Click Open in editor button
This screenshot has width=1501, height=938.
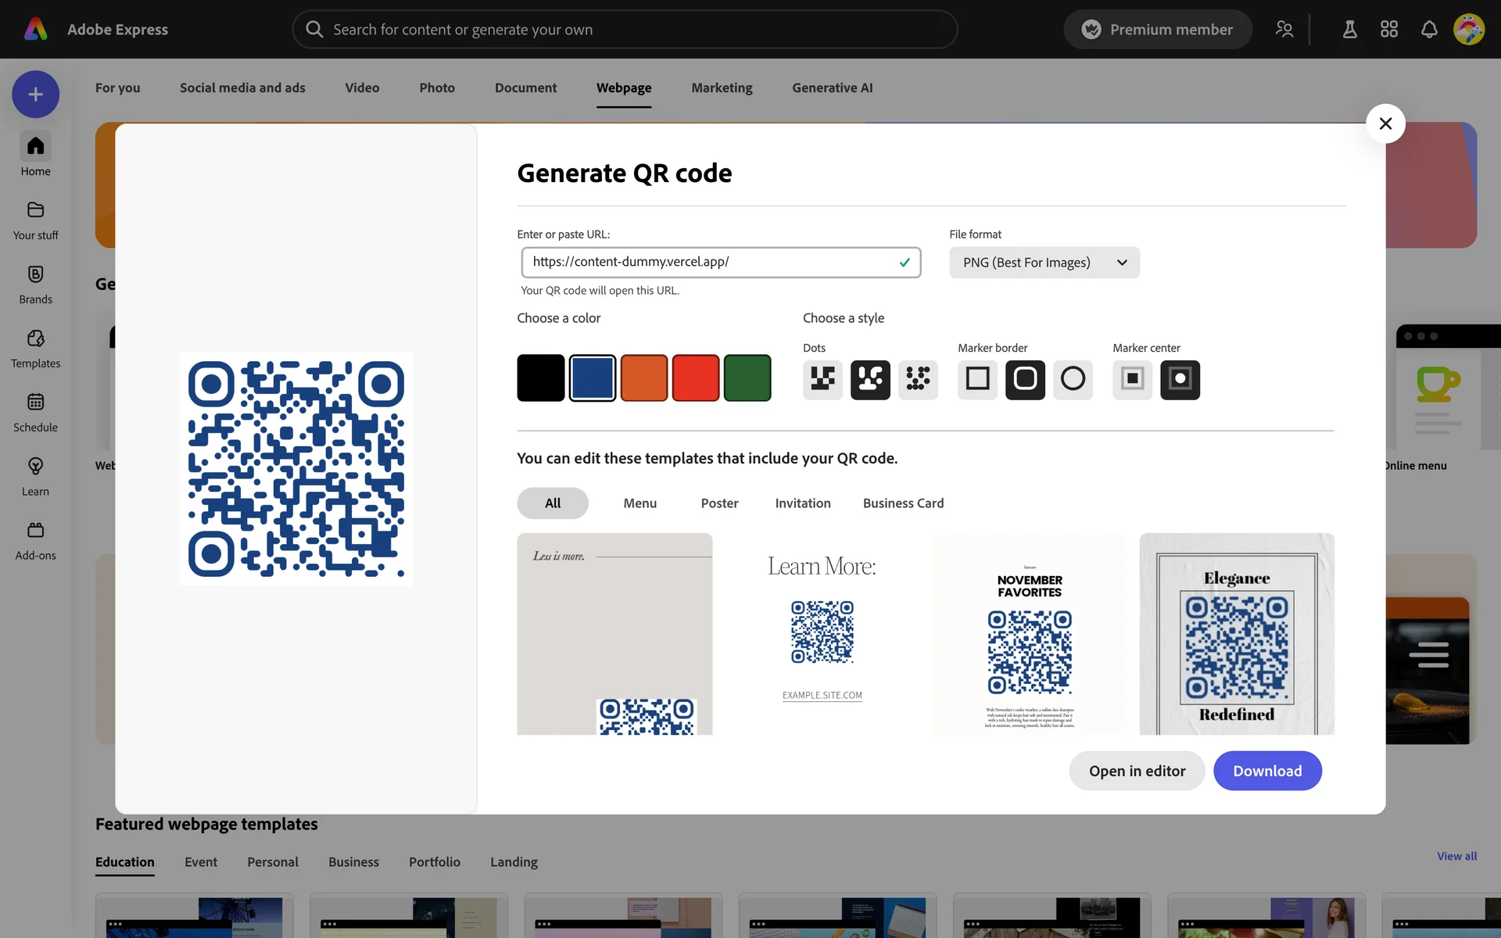tap(1137, 771)
